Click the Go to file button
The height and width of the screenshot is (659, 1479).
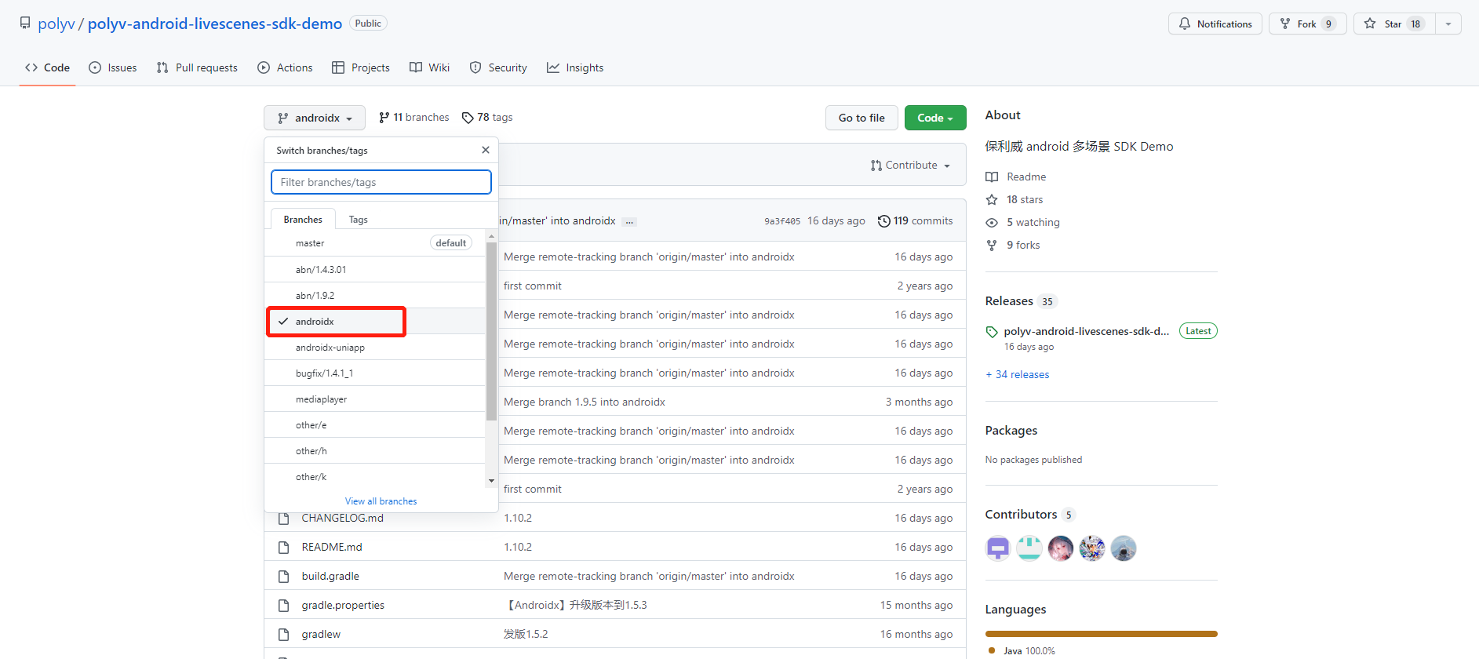tap(862, 118)
